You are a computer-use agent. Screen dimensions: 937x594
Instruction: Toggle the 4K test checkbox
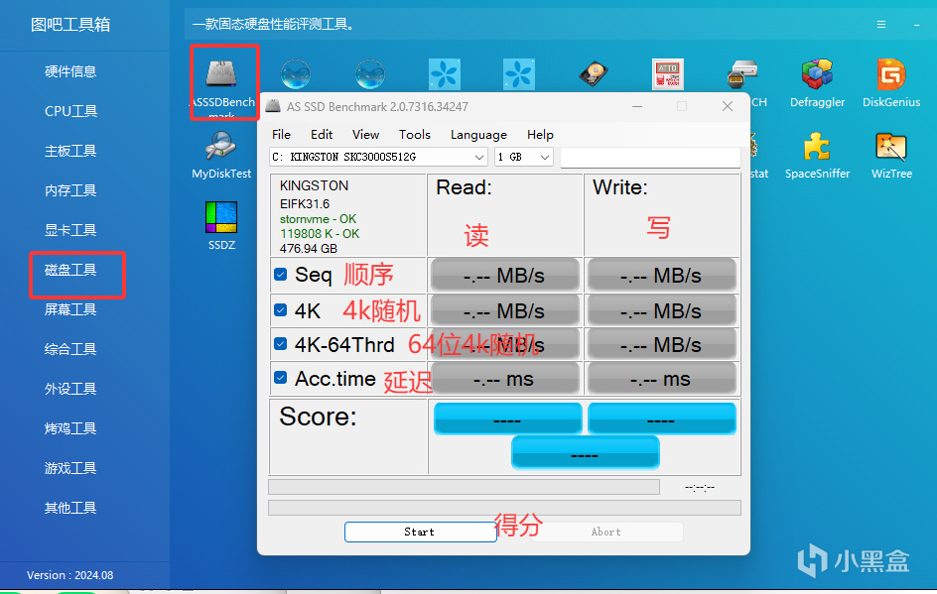pyautogui.click(x=280, y=309)
